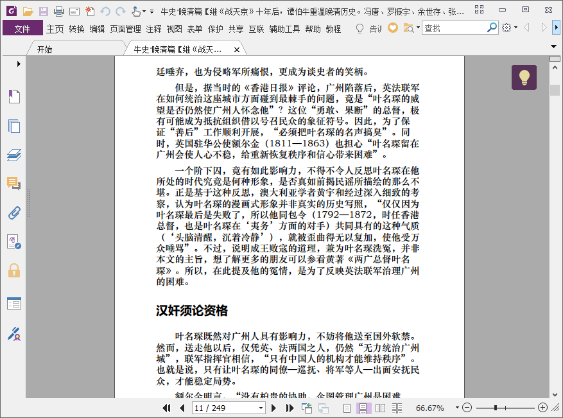Click the magnifier search button
The image size is (563, 418).
point(492,28)
